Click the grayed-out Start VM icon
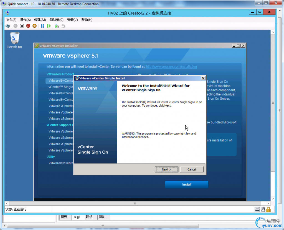The height and width of the screenshot is (230, 284). [x=16, y=26]
